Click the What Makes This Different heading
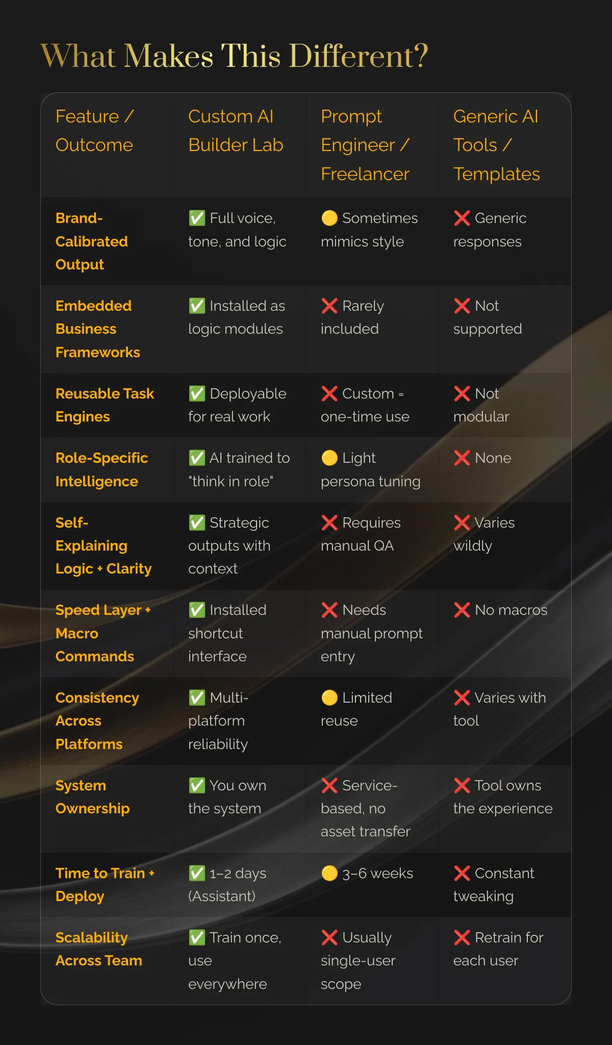 pyautogui.click(x=235, y=56)
